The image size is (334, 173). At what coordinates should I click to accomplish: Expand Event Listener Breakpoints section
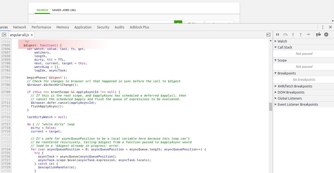click(303, 104)
